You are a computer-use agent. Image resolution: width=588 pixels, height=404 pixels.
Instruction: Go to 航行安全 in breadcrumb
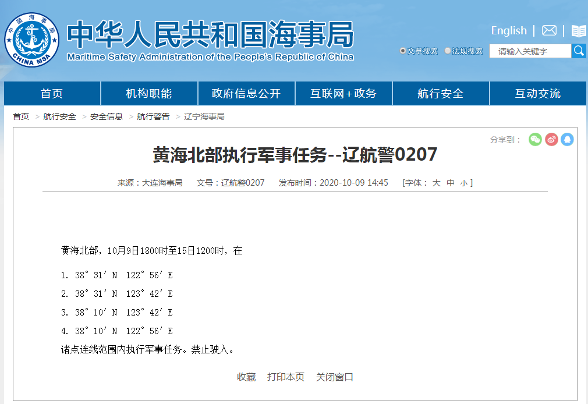(59, 116)
